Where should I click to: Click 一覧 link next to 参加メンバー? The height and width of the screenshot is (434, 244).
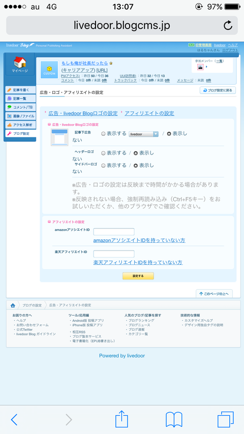pos(220,61)
